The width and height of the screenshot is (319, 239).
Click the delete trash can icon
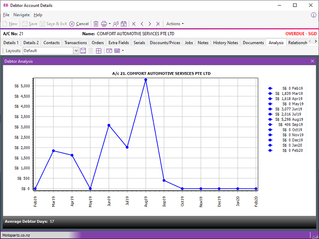click(x=96, y=24)
